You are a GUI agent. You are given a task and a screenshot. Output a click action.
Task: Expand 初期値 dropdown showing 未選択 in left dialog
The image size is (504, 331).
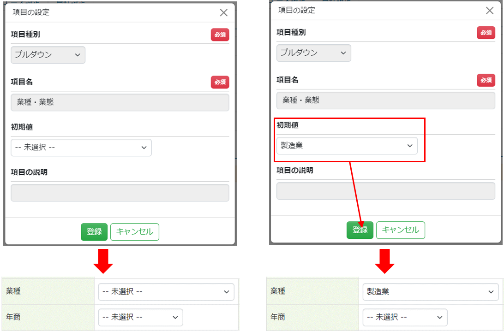[x=81, y=148]
